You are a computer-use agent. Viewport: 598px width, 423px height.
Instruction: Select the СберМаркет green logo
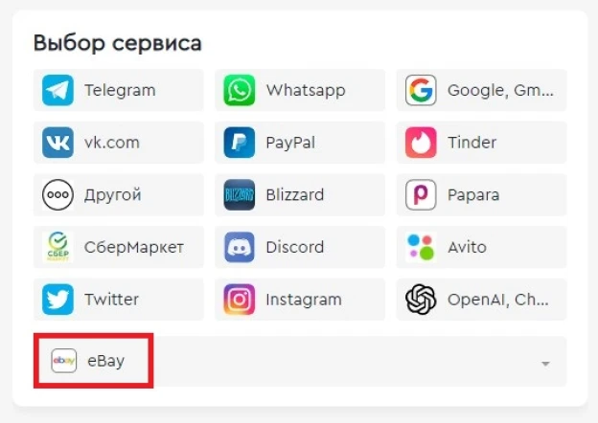pos(57,247)
